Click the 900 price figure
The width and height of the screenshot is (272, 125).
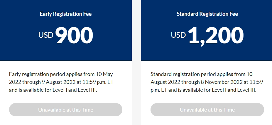pyautogui.click(x=74, y=35)
